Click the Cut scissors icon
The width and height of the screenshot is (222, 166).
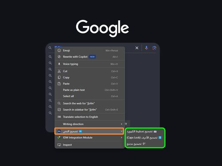[59, 71]
